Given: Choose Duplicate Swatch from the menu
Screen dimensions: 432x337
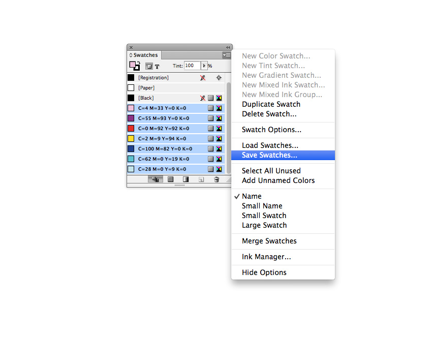Looking at the screenshot, I should pyautogui.click(x=283, y=104).
